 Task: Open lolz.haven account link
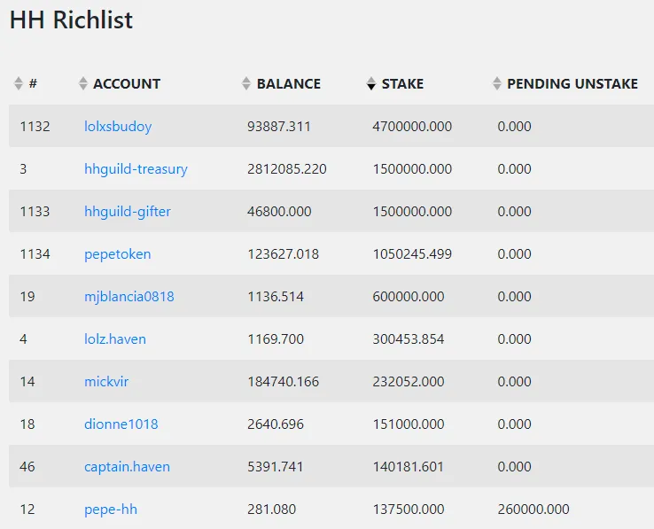(115, 339)
